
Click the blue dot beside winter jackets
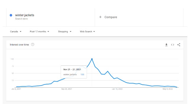point(11,15)
